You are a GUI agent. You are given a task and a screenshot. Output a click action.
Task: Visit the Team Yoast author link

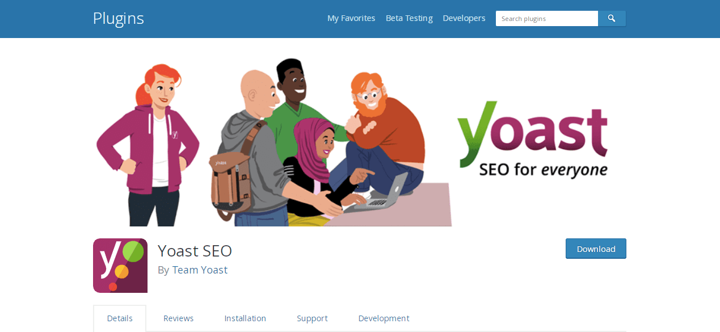(x=200, y=270)
